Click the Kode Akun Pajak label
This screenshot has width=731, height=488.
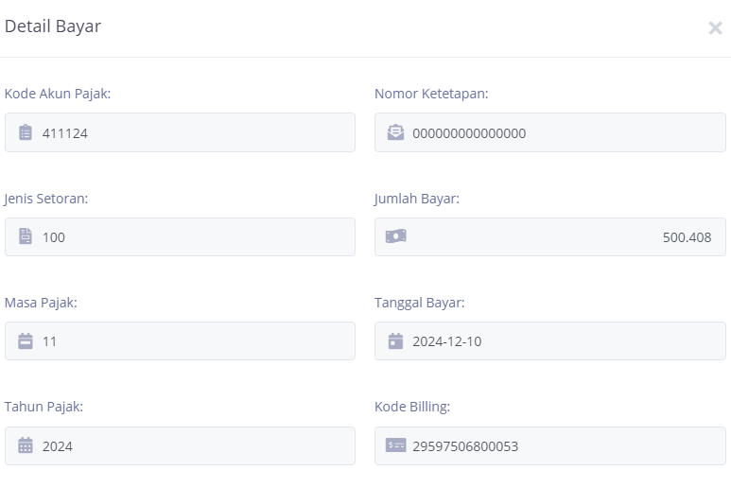click(58, 94)
